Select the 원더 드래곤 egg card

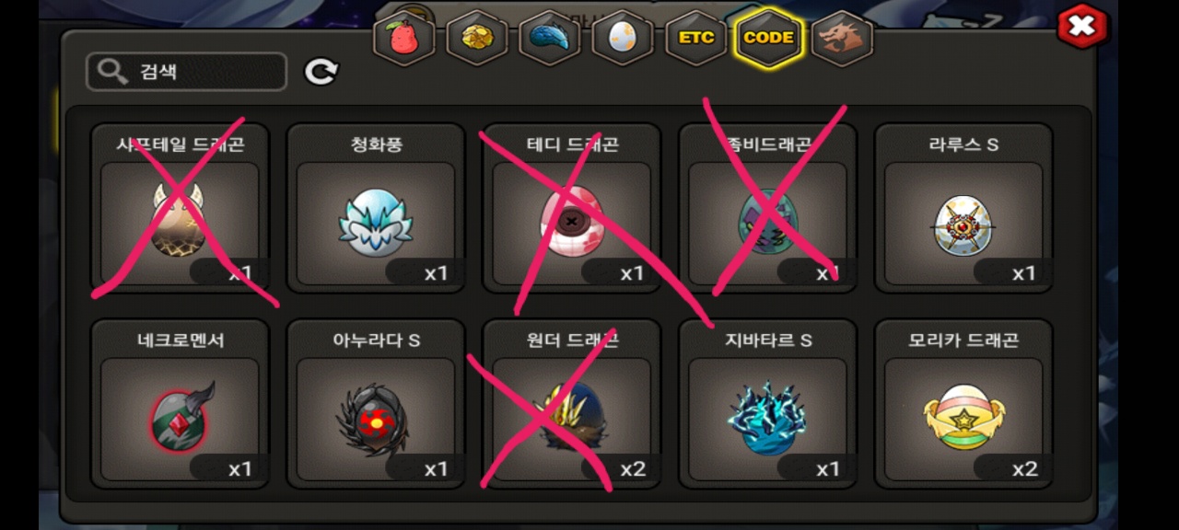pos(572,403)
